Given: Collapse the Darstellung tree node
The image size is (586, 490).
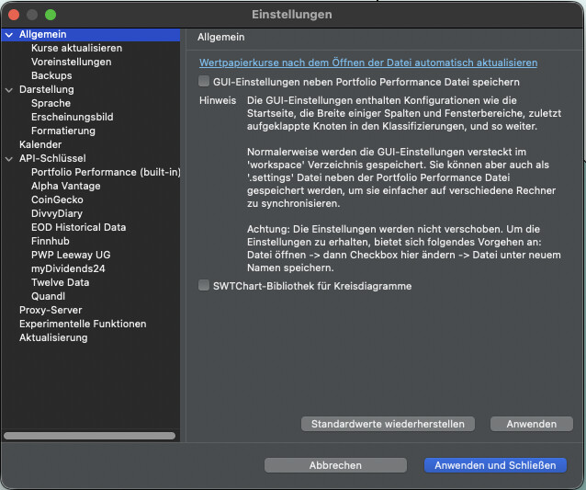Looking at the screenshot, I should click(x=9, y=90).
